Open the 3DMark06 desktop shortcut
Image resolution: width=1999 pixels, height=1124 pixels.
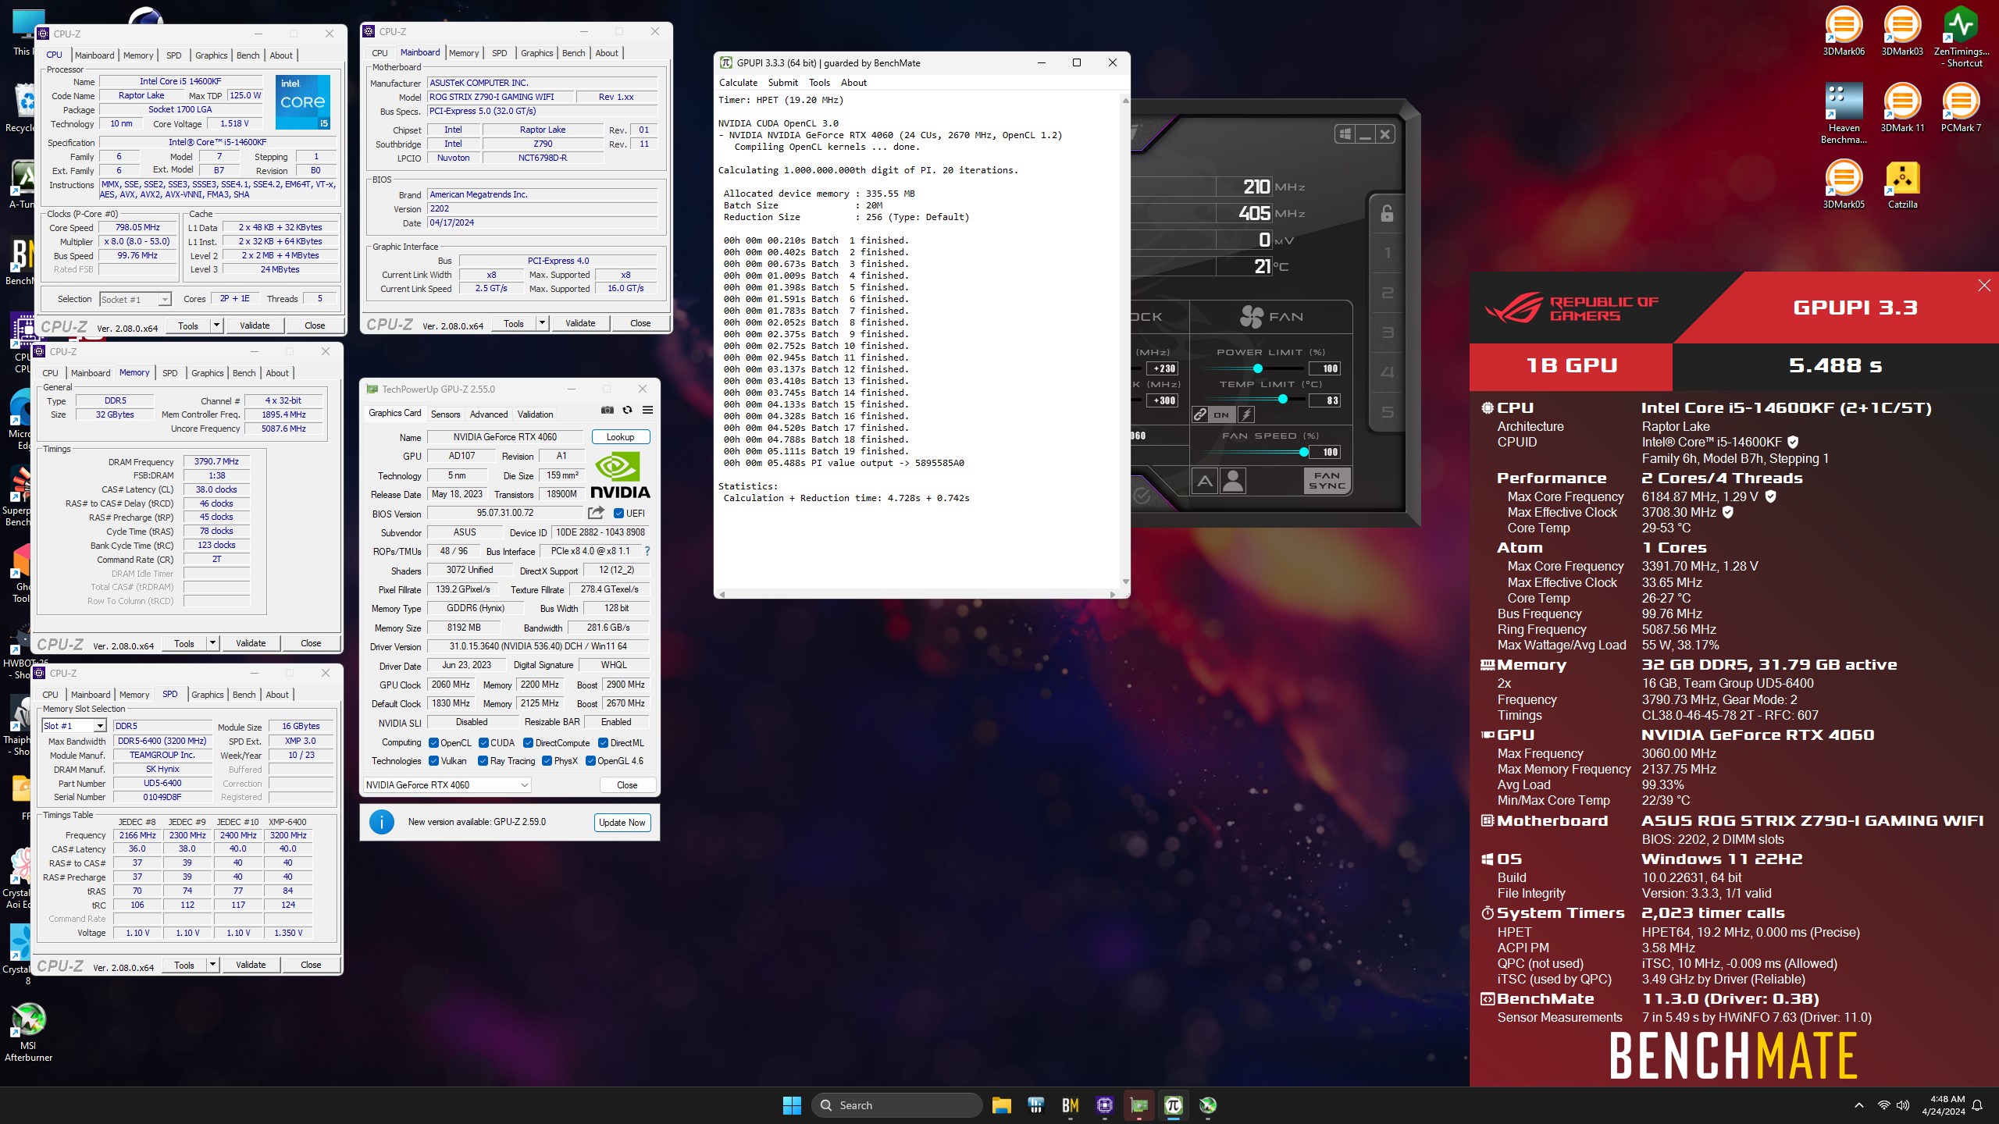(1844, 32)
